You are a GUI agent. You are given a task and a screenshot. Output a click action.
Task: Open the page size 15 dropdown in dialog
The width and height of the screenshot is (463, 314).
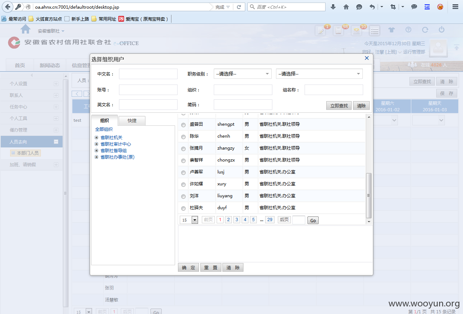point(189,220)
